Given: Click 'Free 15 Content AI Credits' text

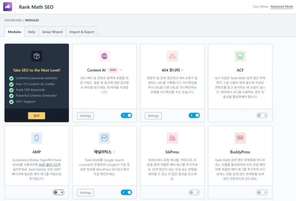Looking at the screenshot, I should [x=35, y=84].
